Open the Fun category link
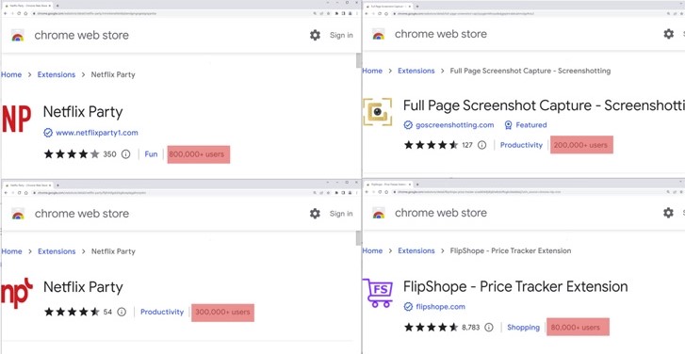 click(x=151, y=154)
